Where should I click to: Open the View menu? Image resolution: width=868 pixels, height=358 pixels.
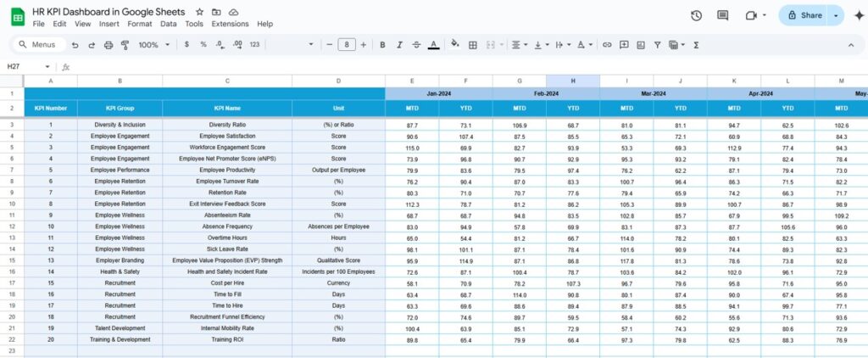[x=82, y=24]
